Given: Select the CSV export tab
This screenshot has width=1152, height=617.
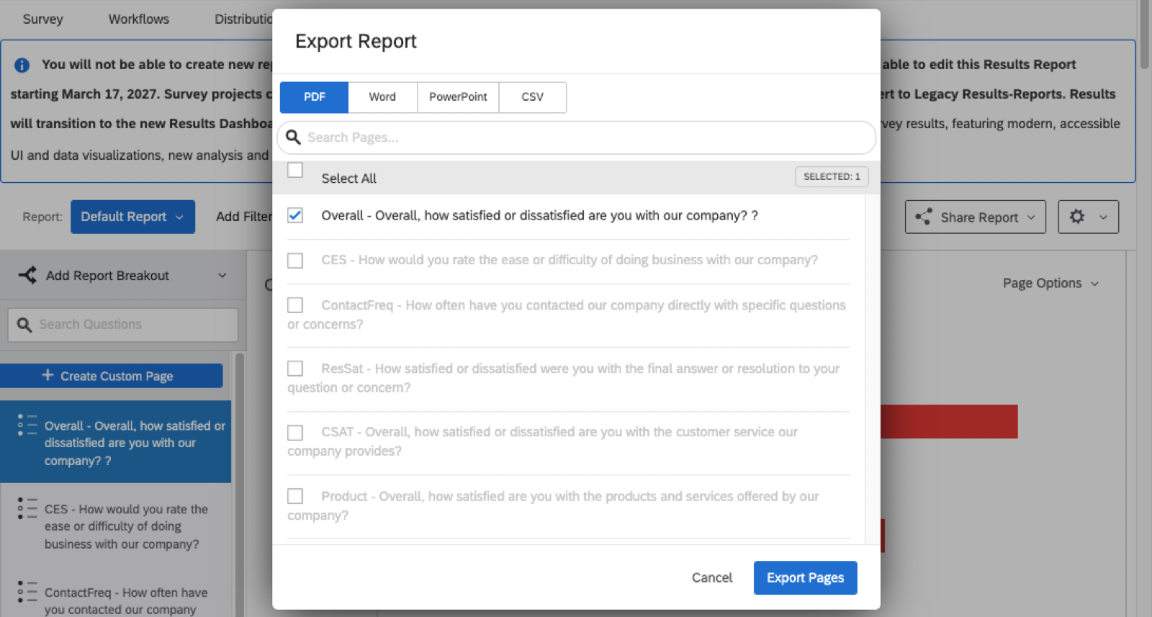Looking at the screenshot, I should click(532, 97).
